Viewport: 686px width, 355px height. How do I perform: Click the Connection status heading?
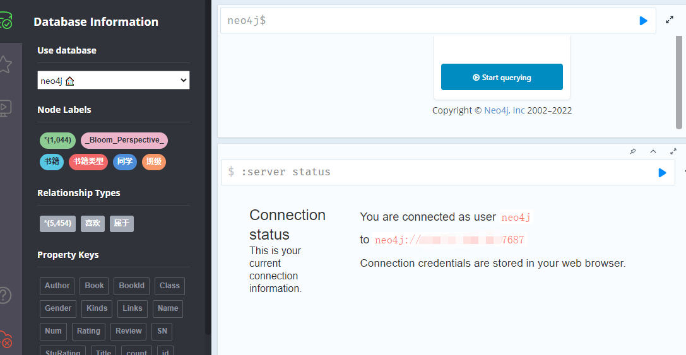(x=287, y=224)
